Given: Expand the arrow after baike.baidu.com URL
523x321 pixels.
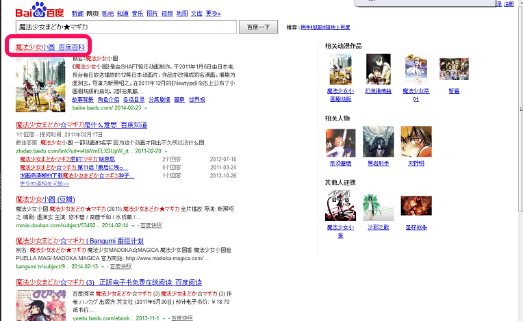Looking at the screenshot, I should 146,108.
